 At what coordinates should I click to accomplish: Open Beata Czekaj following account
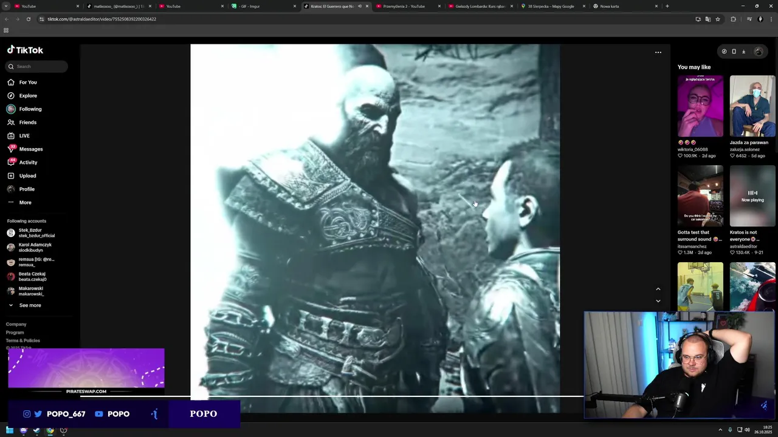pos(27,277)
